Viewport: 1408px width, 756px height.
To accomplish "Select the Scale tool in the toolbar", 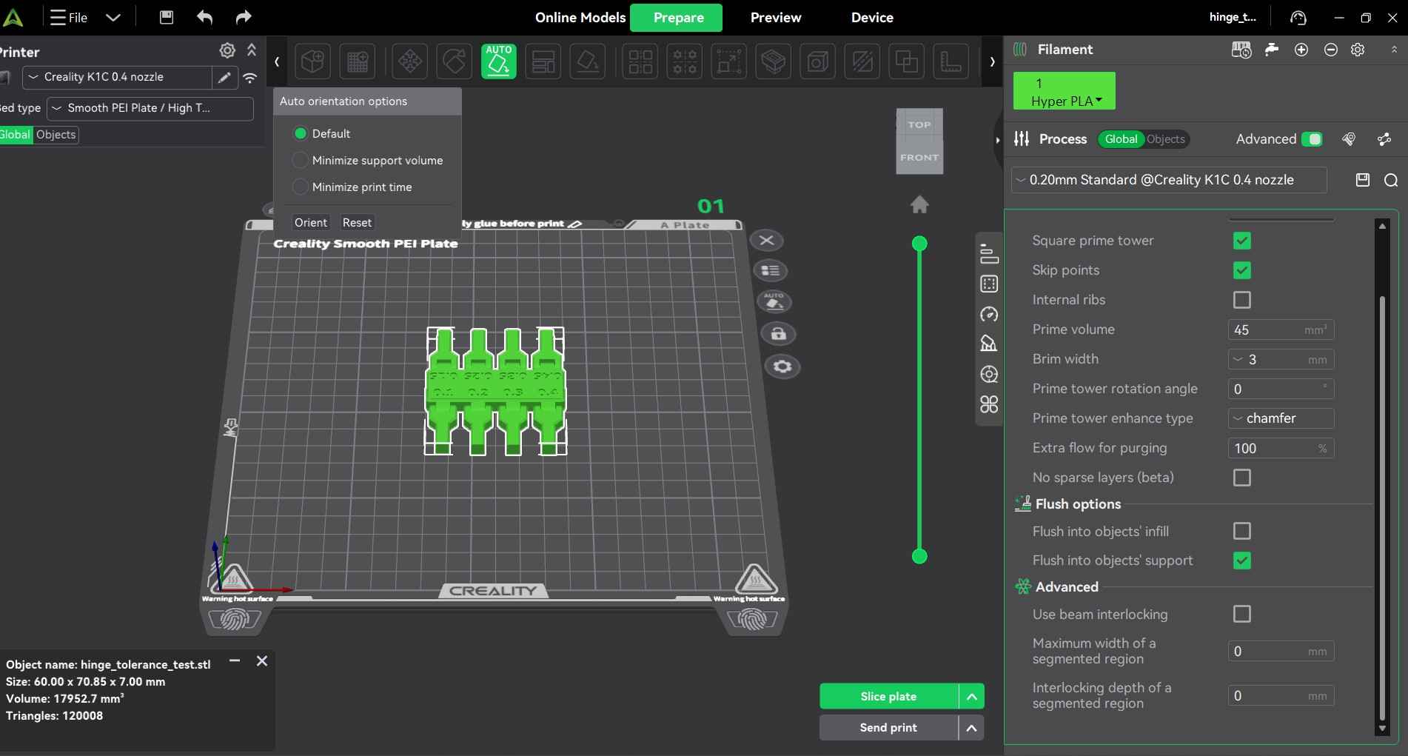I will click(x=728, y=61).
